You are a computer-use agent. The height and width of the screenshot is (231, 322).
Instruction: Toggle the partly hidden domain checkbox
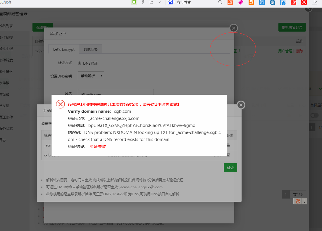click(83, 94)
